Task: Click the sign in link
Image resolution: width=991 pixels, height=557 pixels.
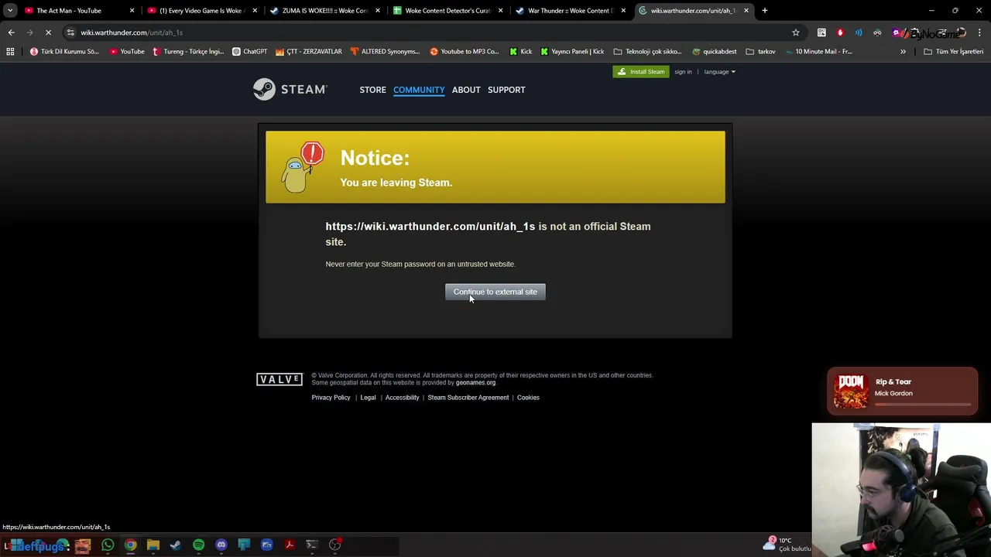Action: [x=683, y=72]
